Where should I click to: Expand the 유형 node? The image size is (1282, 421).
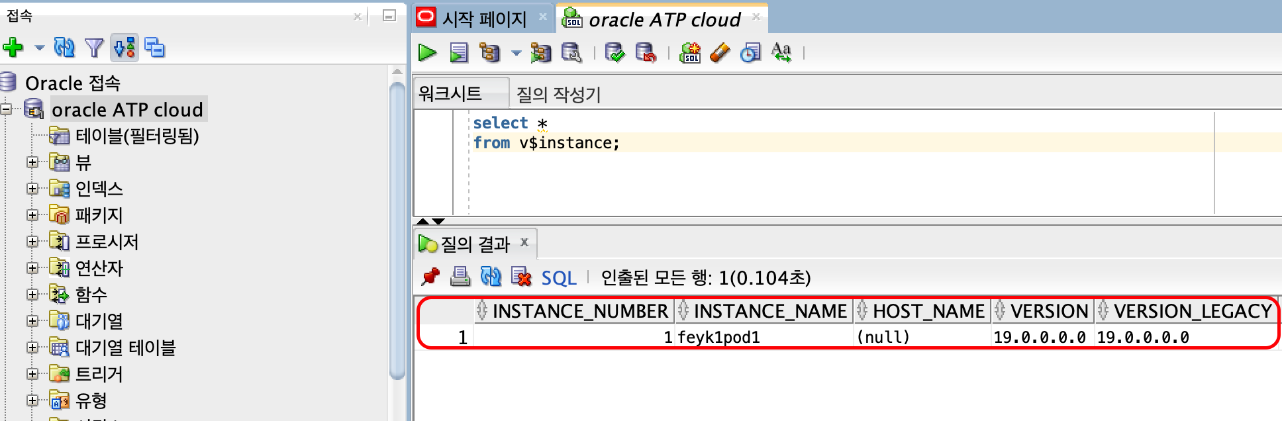coord(32,400)
